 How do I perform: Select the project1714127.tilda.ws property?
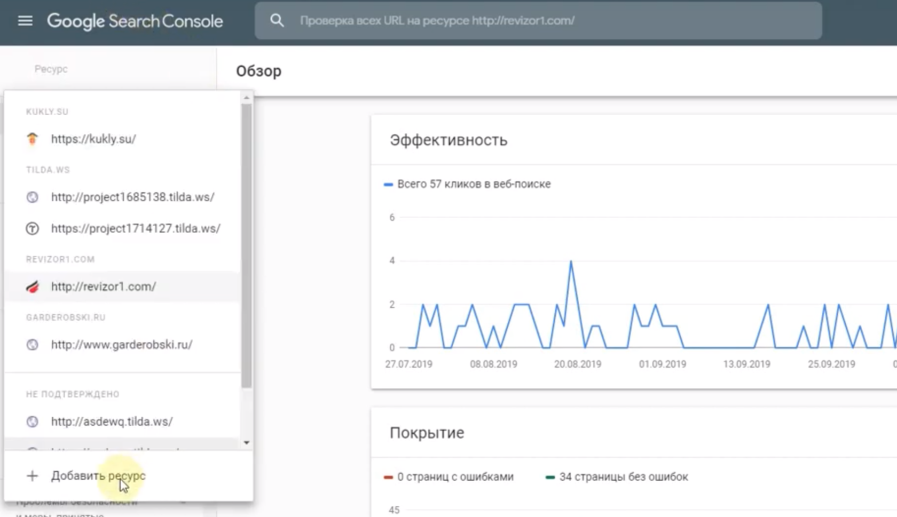[x=122, y=228]
